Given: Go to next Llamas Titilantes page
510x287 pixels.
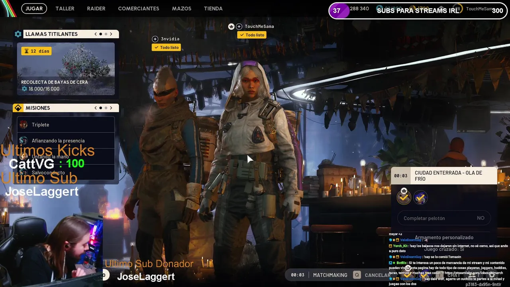Looking at the screenshot, I should coord(111,34).
